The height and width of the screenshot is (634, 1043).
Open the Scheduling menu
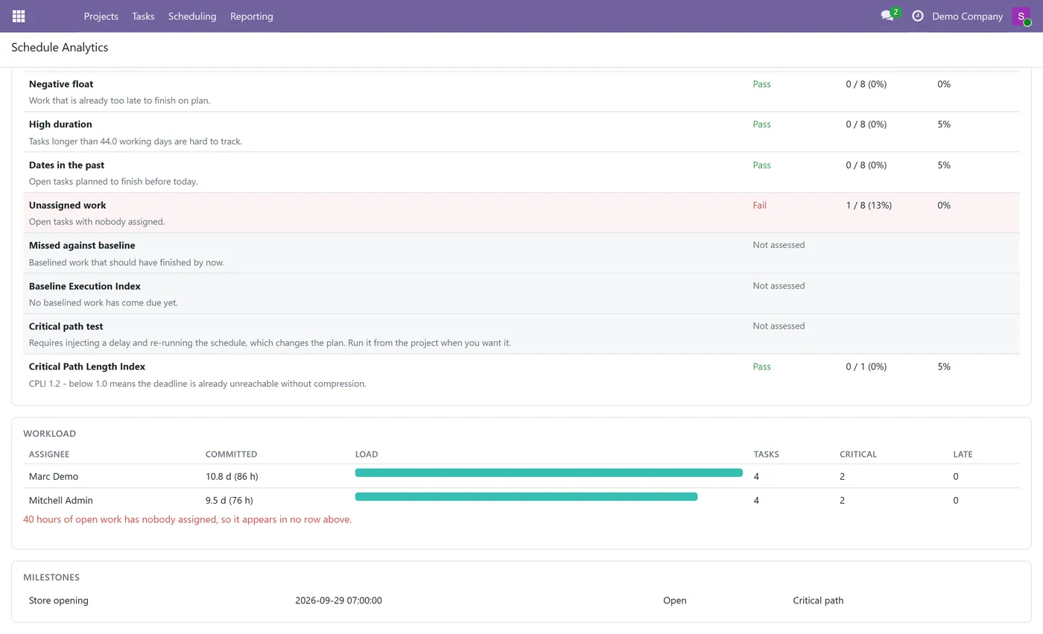pyautogui.click(x=192, y=16)
